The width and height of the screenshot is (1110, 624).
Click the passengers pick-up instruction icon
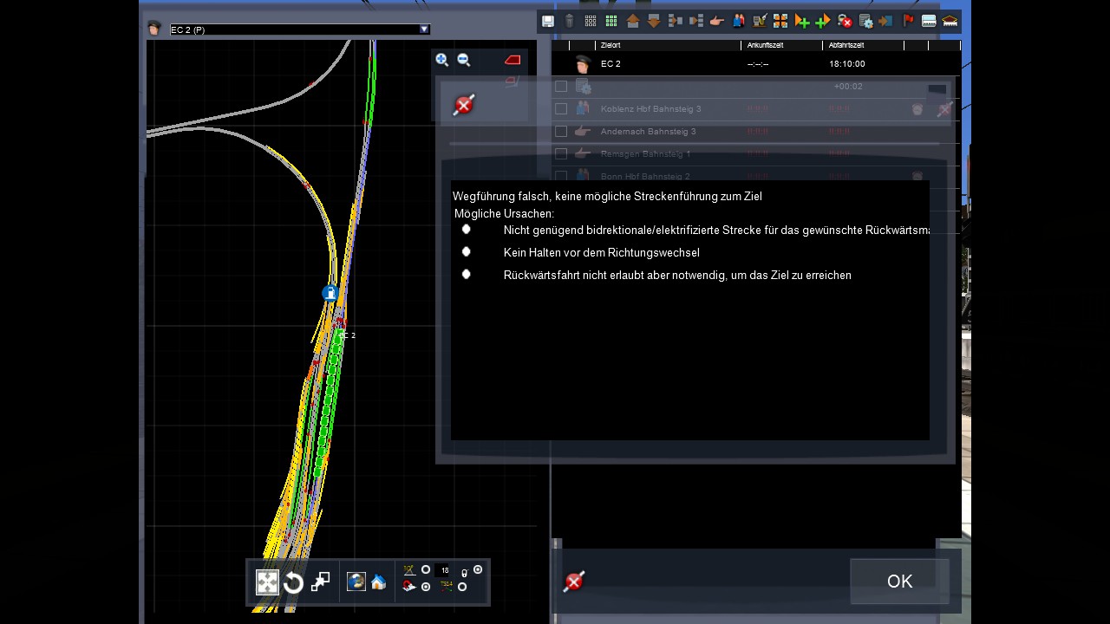pos(738,21)
